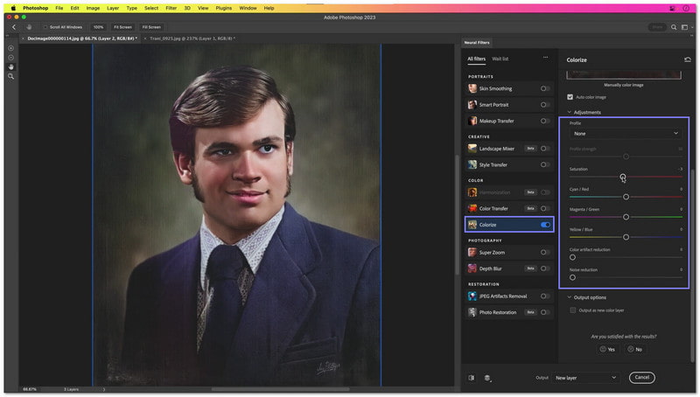Click the before/after preview icon
This screenshot has width=700, height=397.
[x=471, y=378]
